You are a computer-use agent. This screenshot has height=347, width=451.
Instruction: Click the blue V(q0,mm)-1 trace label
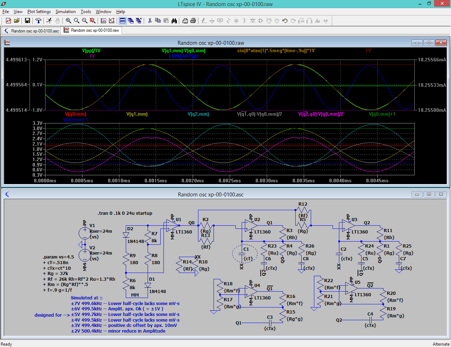[75, 120]
